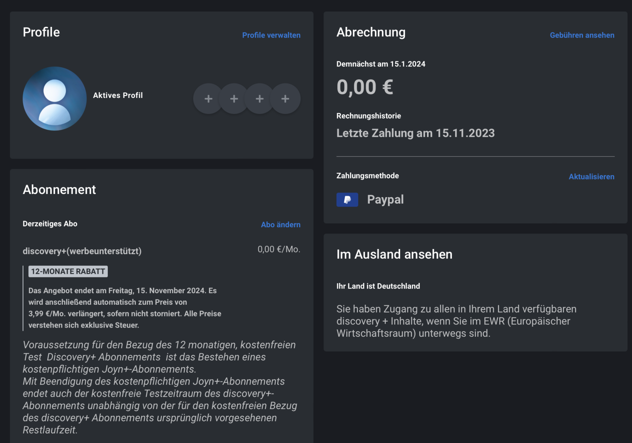The width and height of the screenshot is (632, 443).
Task: Click the 12-MONATE RABATT badge
Action: pyautogui.click(x=68, y=271)
